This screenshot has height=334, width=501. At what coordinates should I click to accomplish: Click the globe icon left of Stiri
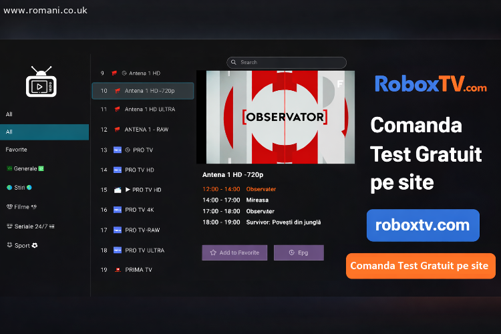[9, 187]
